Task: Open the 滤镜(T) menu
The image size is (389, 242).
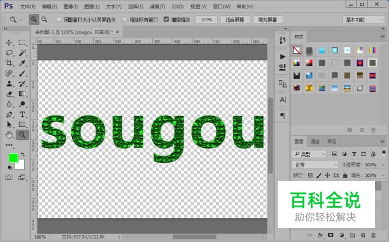Action: coord(157,7)
